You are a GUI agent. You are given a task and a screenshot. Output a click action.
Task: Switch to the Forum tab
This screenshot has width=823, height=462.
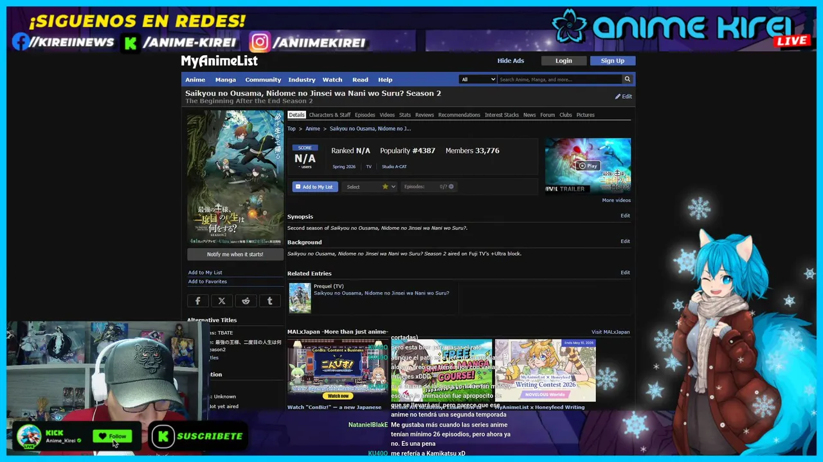547,115
